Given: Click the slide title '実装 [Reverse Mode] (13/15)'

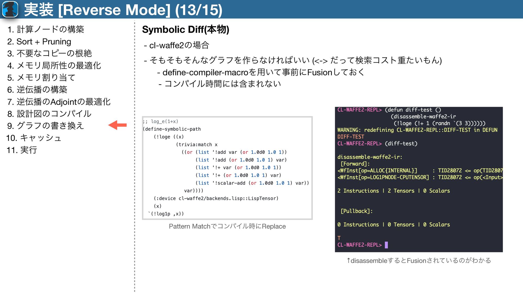Looking at the screenshot, I should tap(123, 10).
